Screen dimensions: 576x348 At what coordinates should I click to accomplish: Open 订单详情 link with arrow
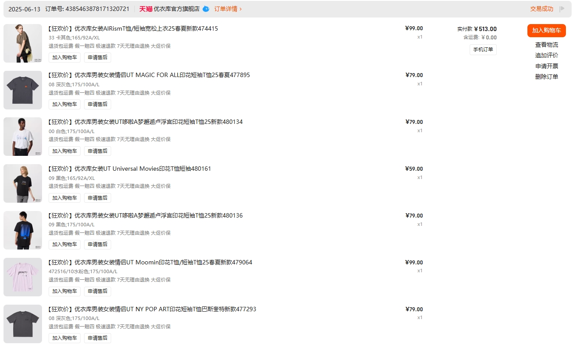(228, 9)
